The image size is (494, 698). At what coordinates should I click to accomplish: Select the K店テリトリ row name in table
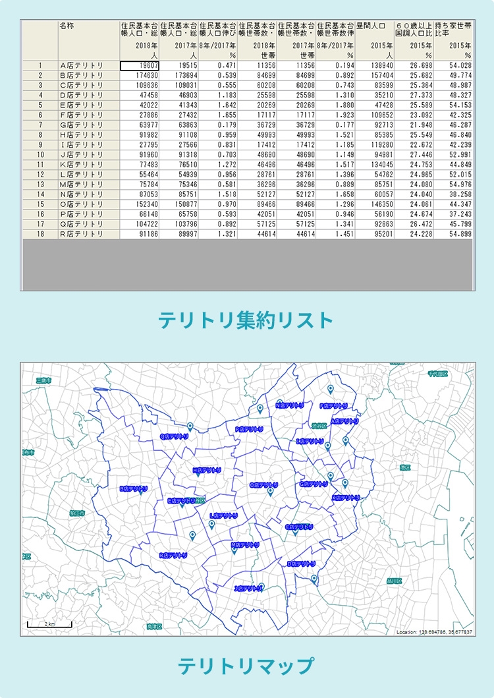(x=89, y=165)
